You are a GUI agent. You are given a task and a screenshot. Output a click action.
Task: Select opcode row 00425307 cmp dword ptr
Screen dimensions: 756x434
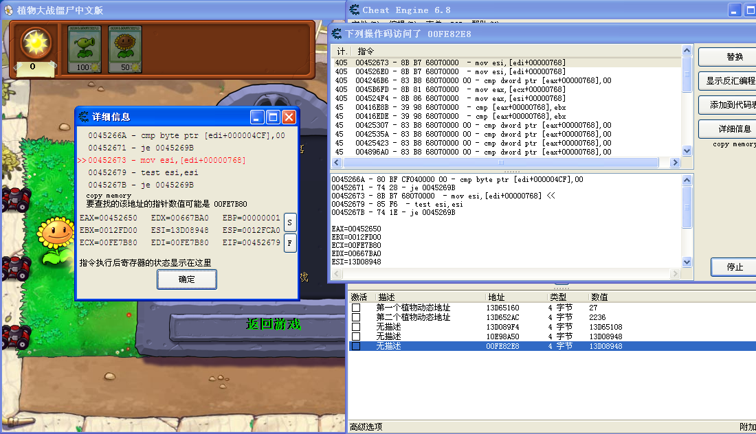[x=507, y=125]
